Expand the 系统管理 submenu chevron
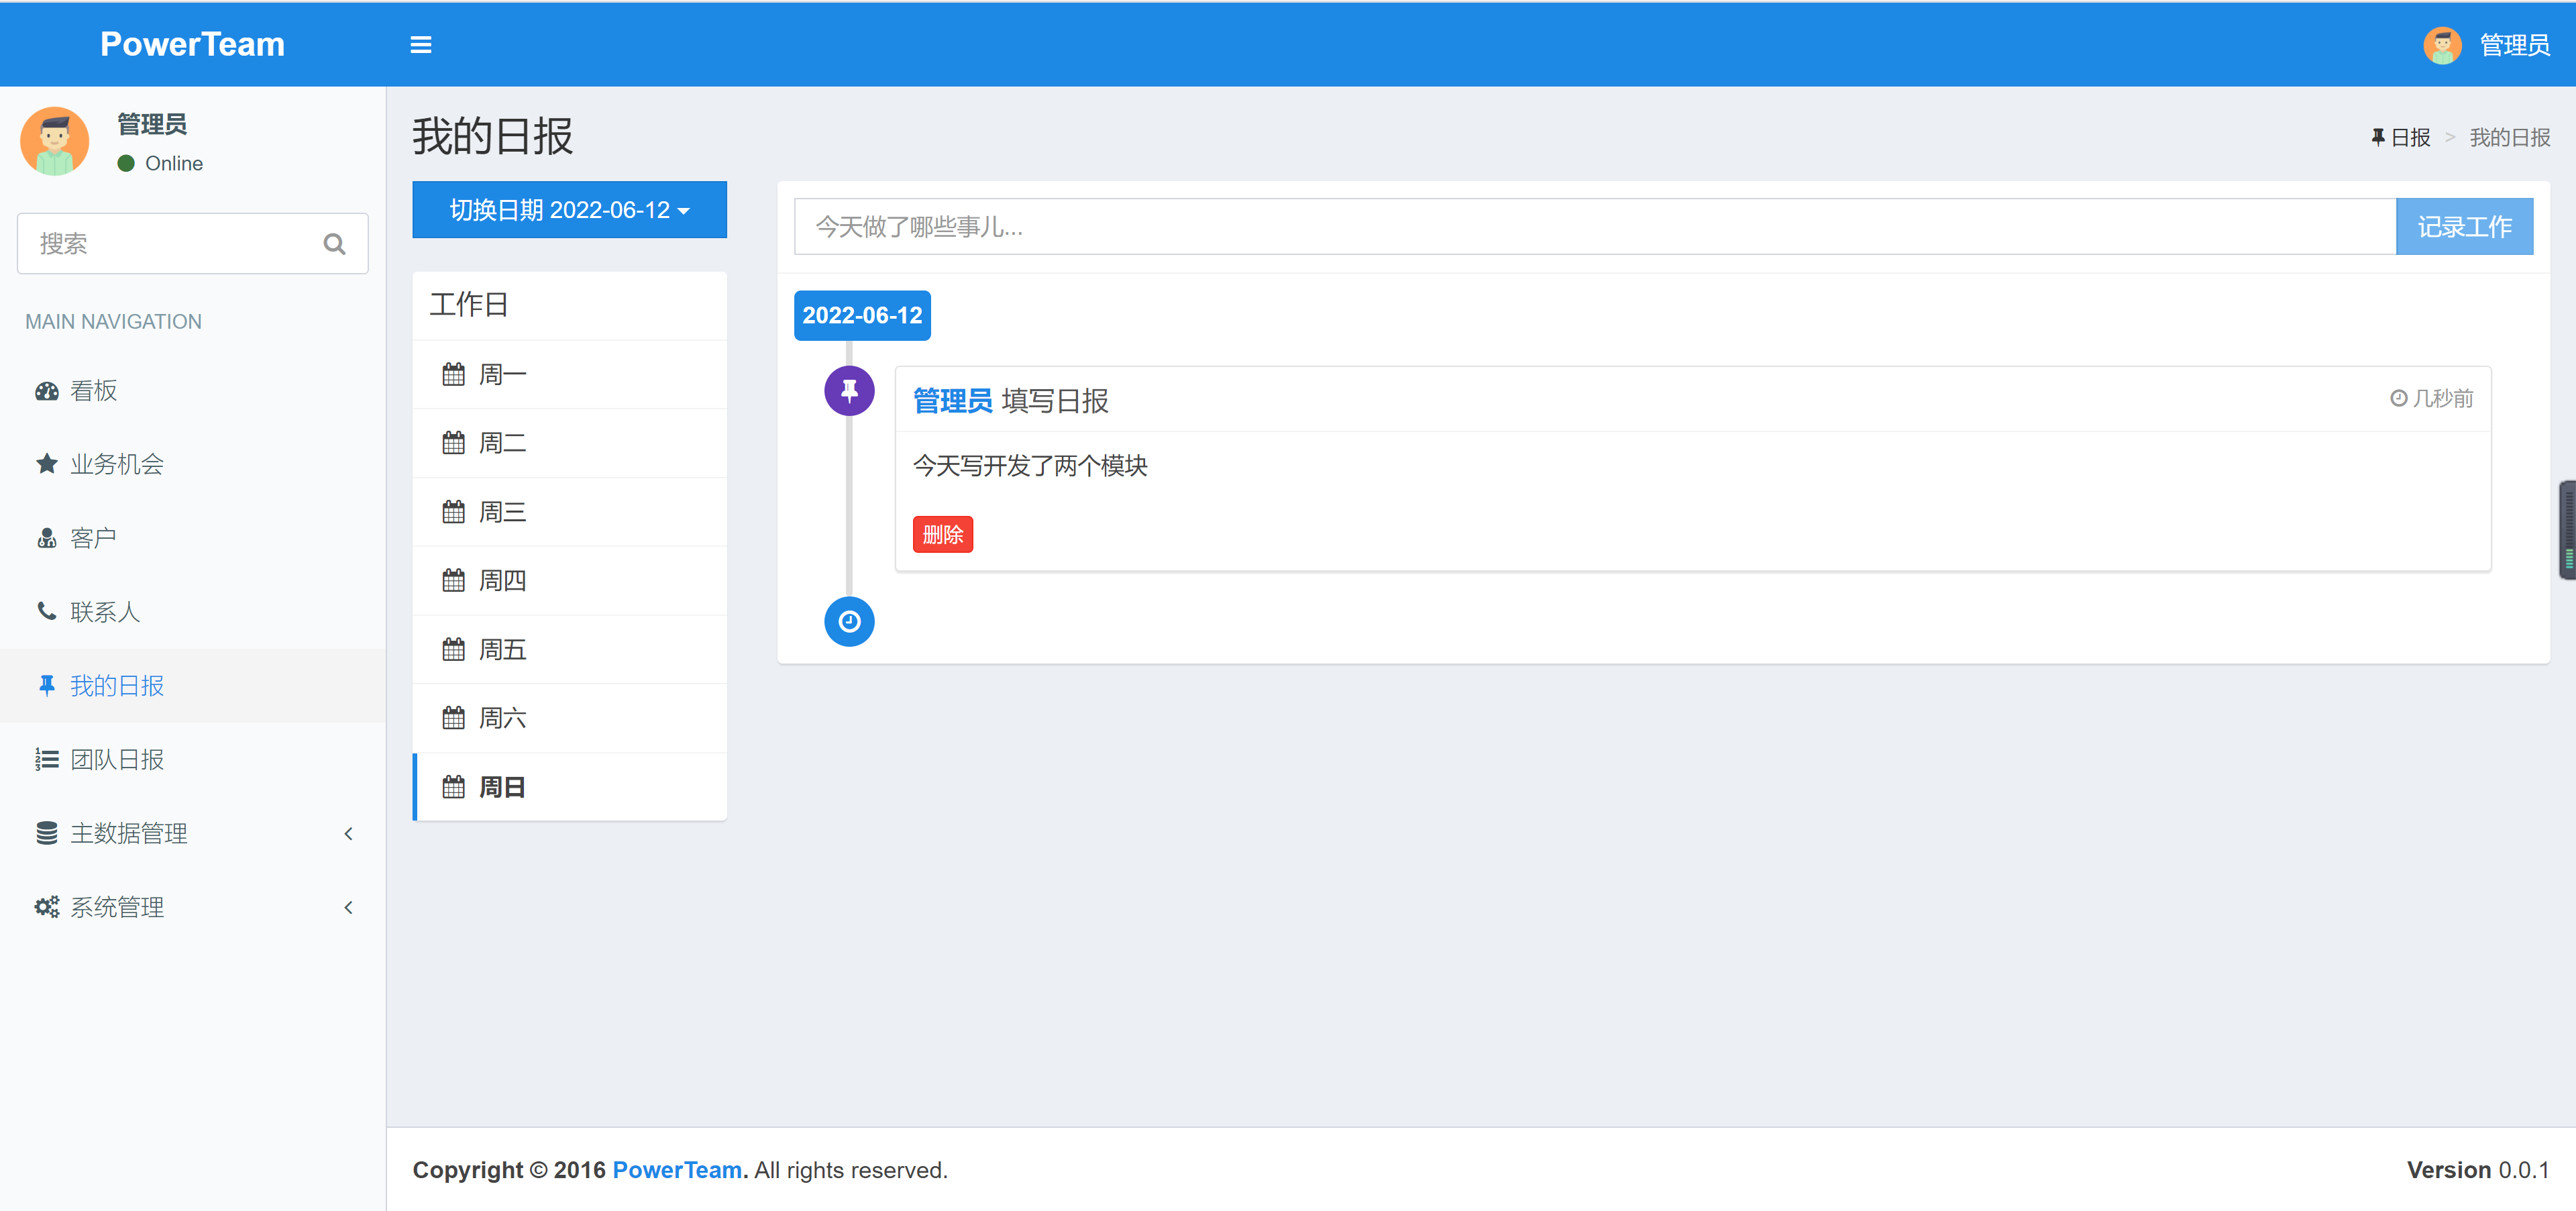The width and height of the screenshot is (2576, 1211). coord(348,907)
